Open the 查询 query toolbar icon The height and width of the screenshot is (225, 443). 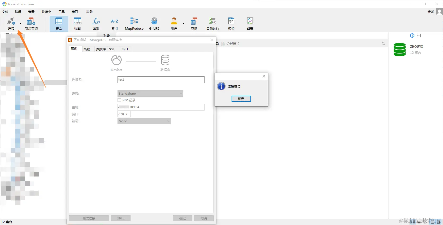click(x=194, y=24)
